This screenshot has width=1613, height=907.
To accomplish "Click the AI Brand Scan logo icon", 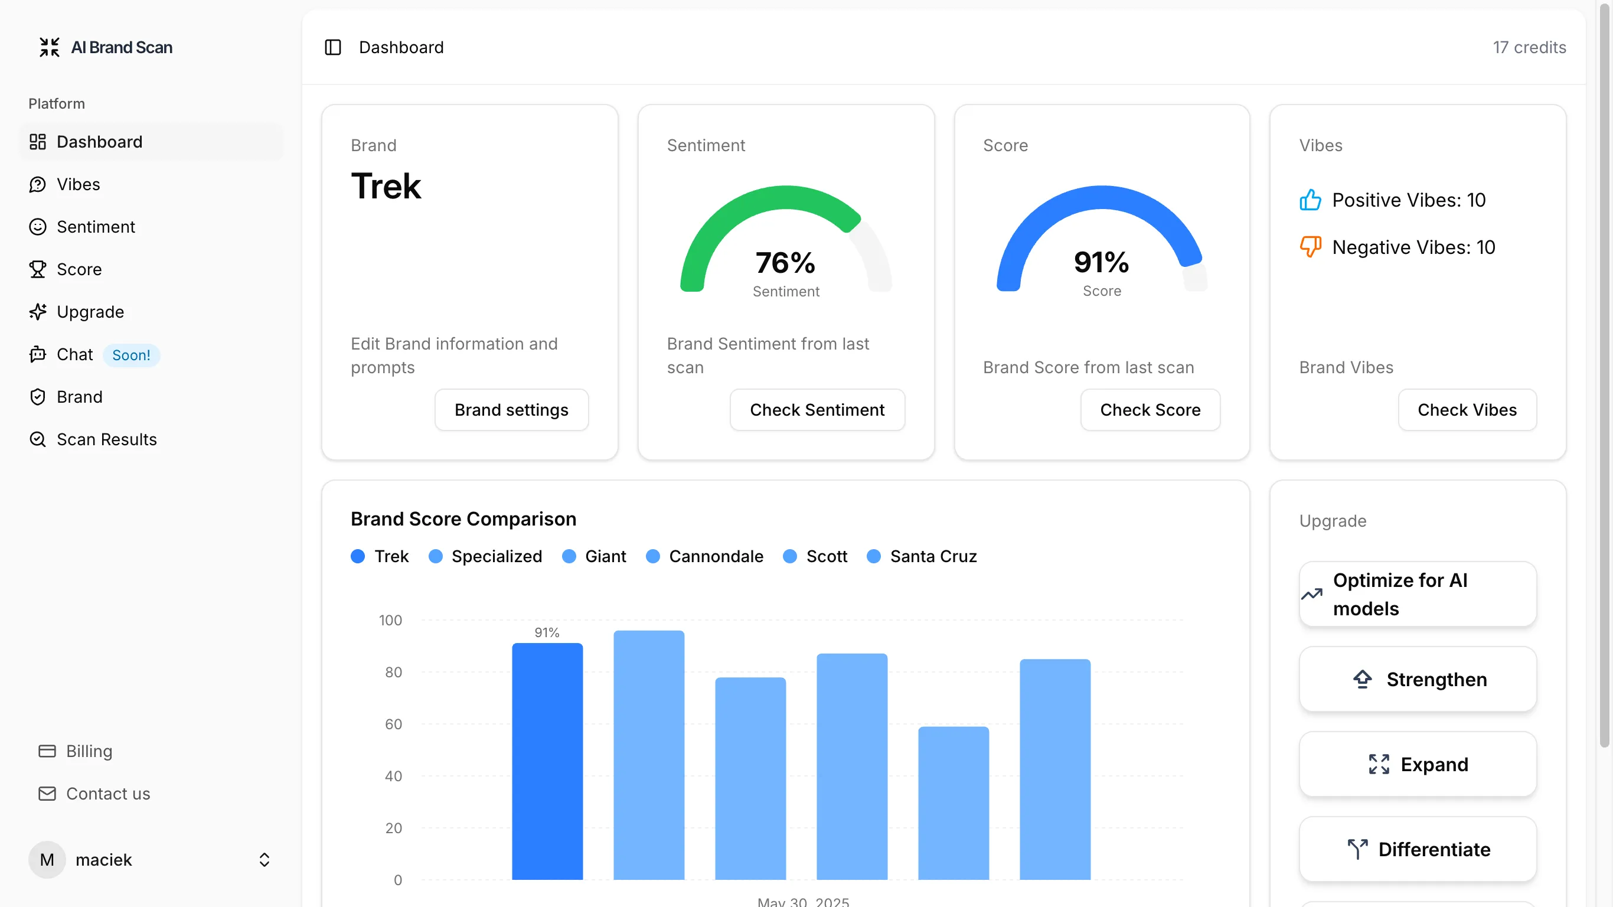I will [50, 47].
